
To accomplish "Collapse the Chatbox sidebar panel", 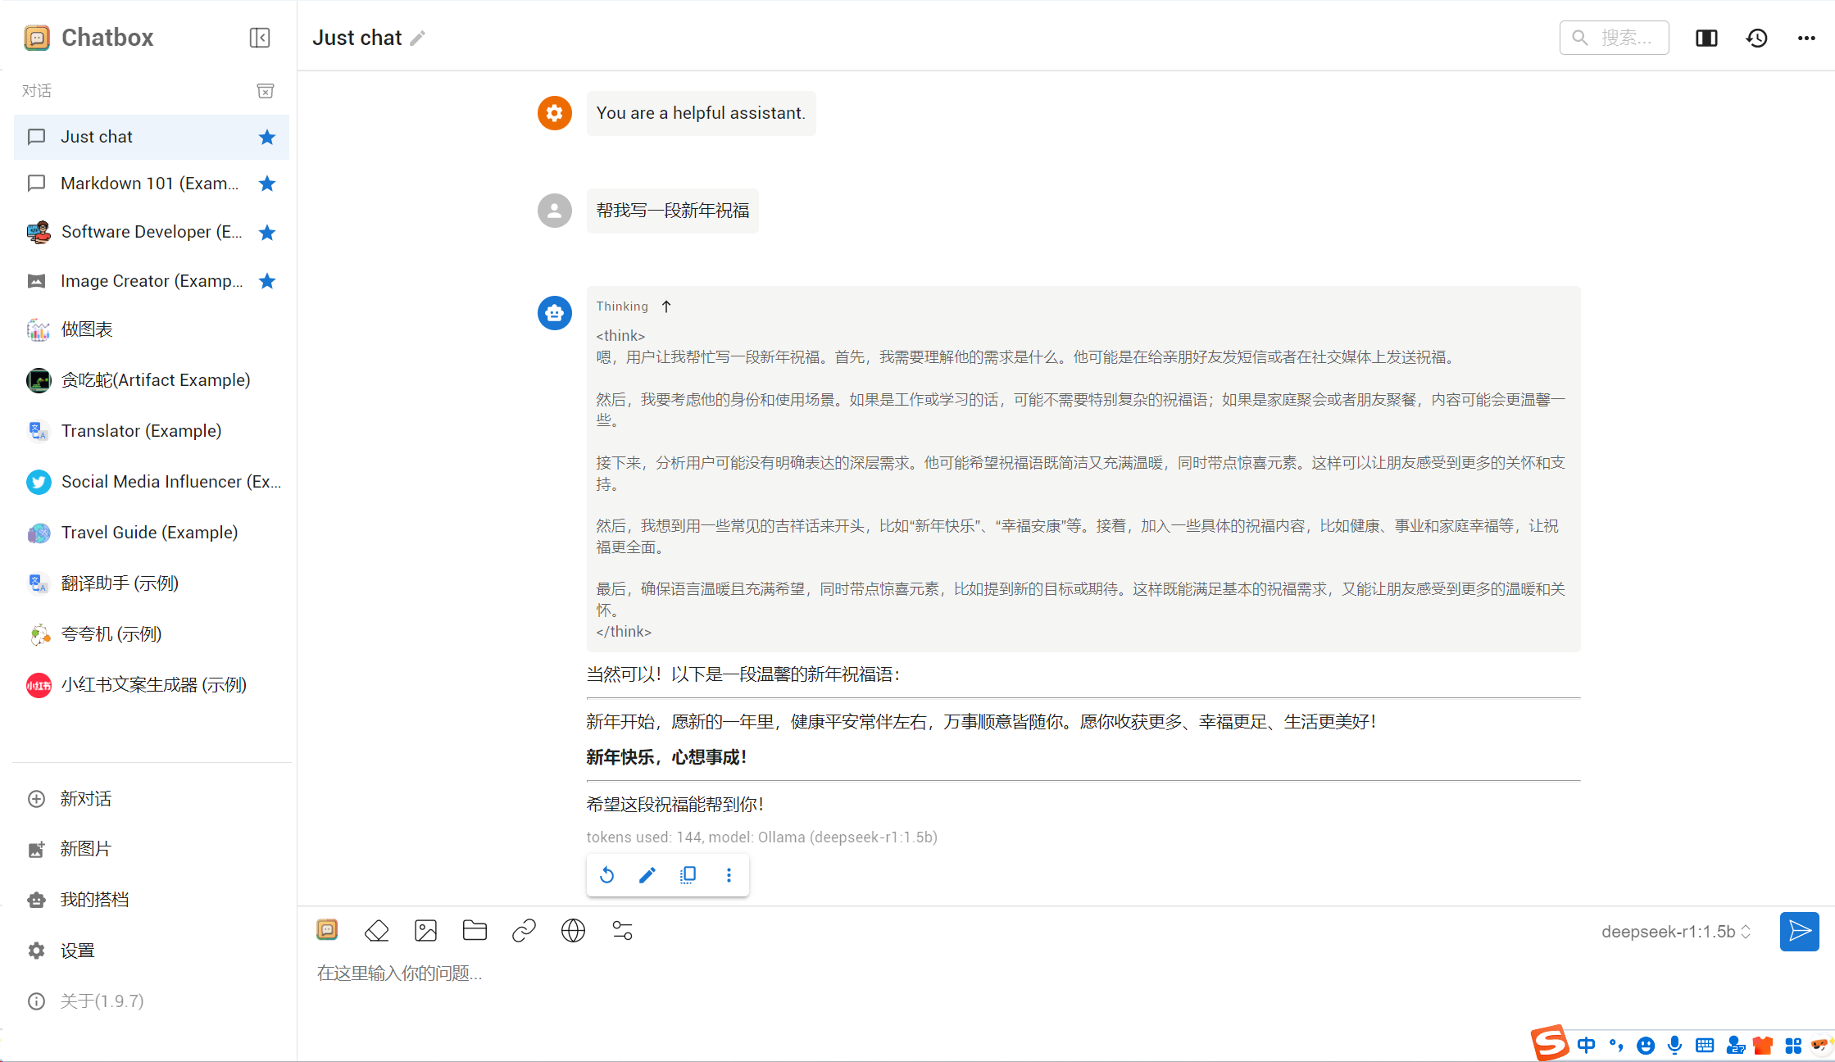I will coord(259,38).
